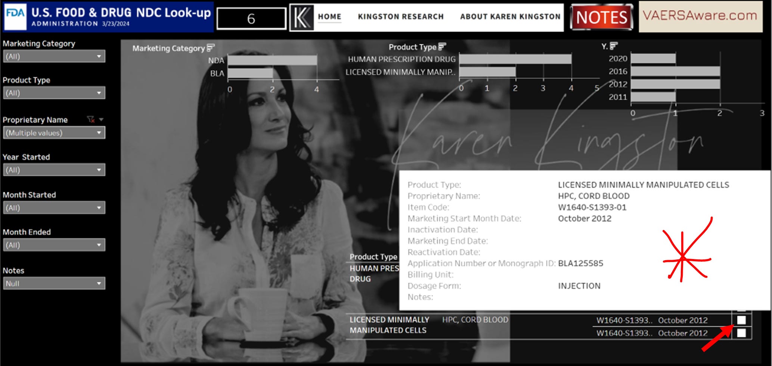The height and width of the screenshot is (366, 772).
Task: Open Proprietary Name filter options caret
Action: point(101,120)
